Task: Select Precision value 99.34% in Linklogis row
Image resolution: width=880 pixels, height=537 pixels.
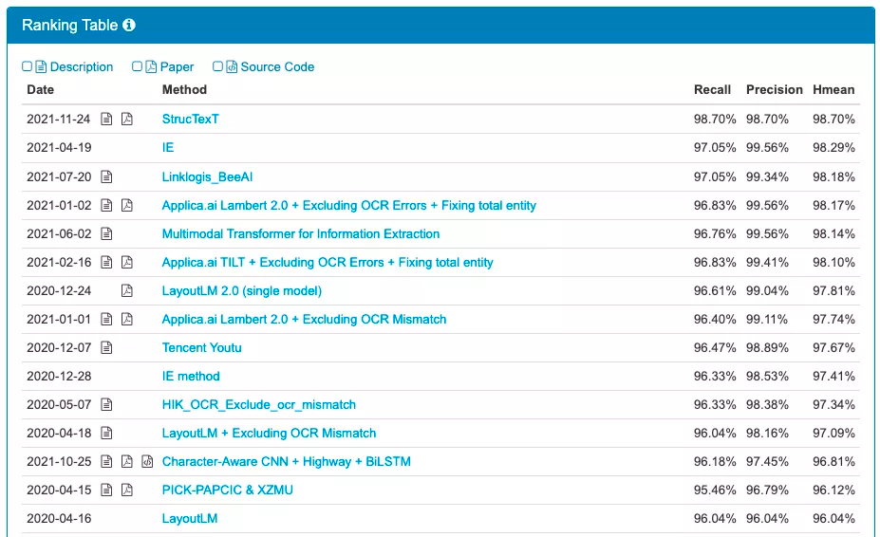Action: point(767,176)
